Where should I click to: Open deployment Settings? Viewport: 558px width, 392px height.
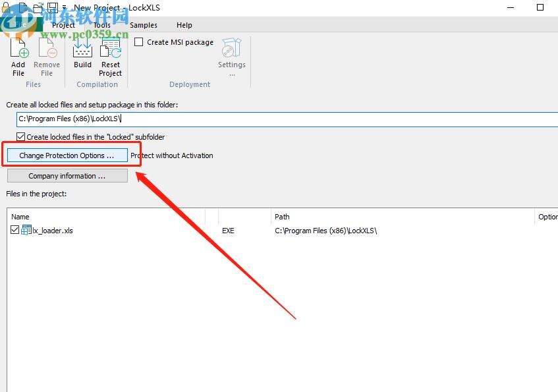point(232,57)
